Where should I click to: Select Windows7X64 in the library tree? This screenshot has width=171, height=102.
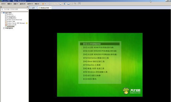coord(11,27)
